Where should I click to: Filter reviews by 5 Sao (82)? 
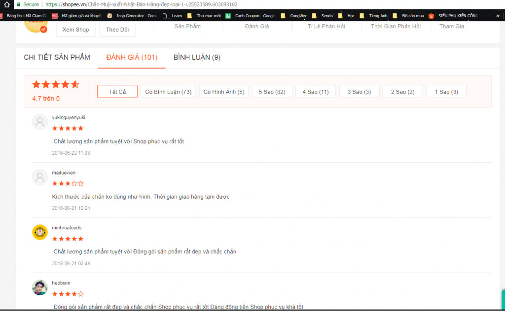tap(272, 92)
